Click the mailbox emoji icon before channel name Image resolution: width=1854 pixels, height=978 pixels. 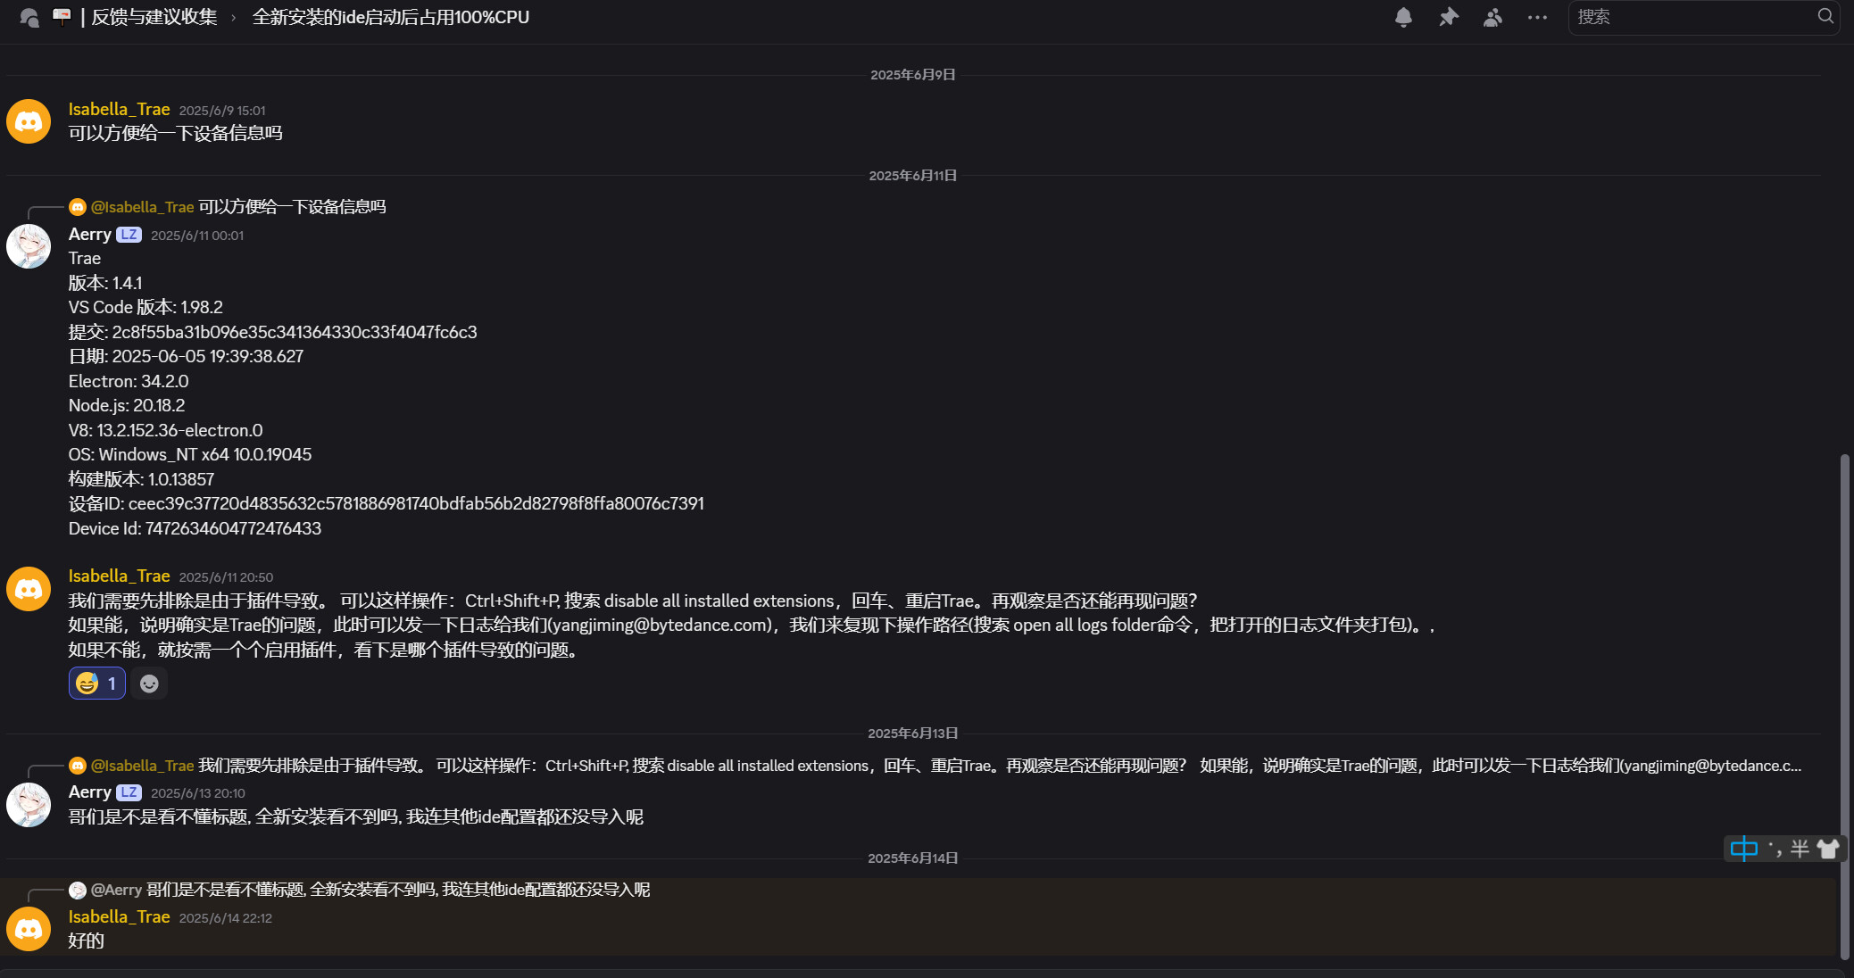[x=62, y=16]
